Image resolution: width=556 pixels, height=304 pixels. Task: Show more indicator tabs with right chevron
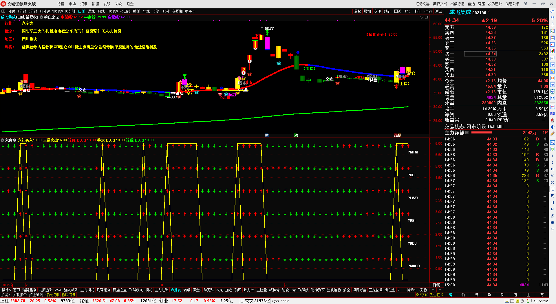[x=399, y=290]
